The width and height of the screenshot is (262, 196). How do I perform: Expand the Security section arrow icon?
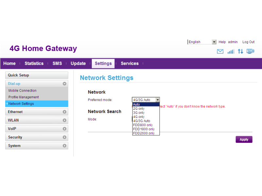[x=65, y=137]
